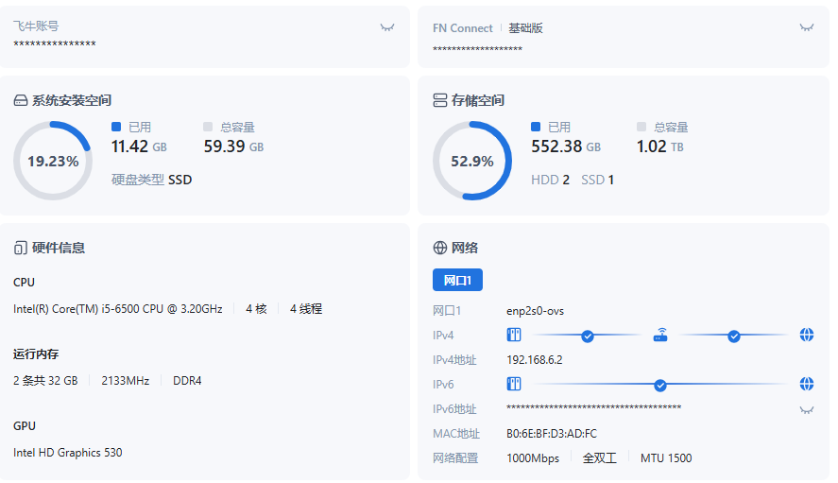Click the 192.168.6.2 IPv4 address
838x483 pixels.
pyautogui.click(x=535, y=360)
